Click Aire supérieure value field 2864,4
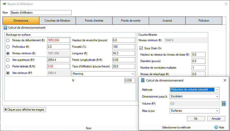This screenshot has width=230, height=131. point(58,60)
